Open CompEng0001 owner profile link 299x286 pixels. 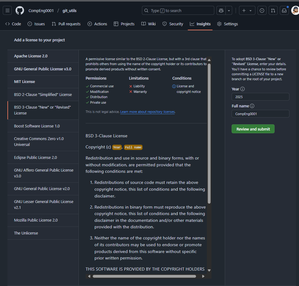point(41,11)
